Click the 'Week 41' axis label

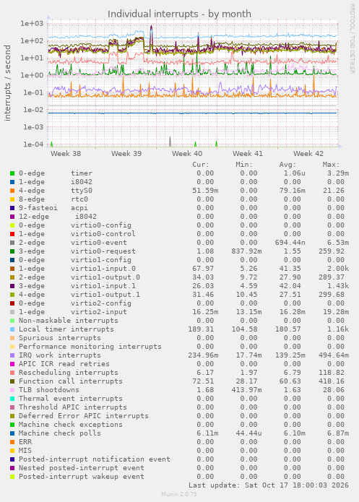click(248, 154)
